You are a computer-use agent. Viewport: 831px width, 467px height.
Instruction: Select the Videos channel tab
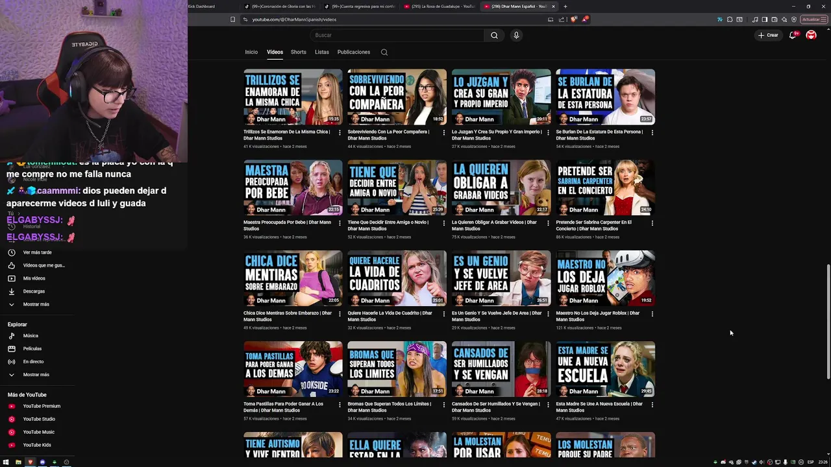tap(275, 52)
